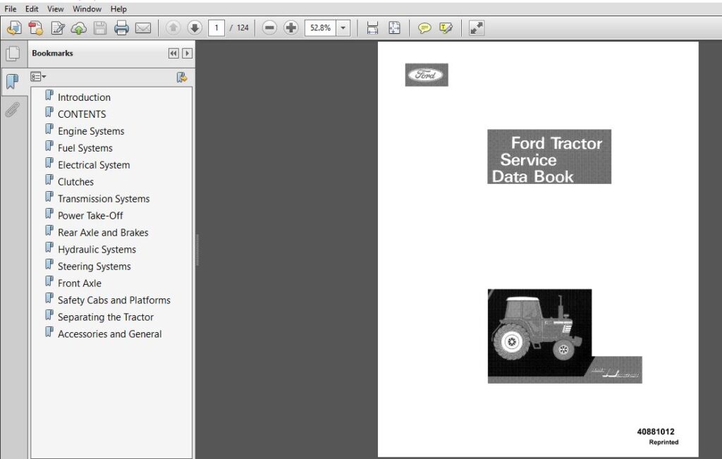Toggle the Page Thumbnails panel
722x459 pixels.
pos(13,54)
